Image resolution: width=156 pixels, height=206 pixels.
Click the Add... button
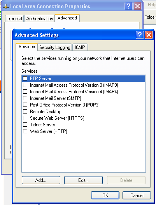tap(41, 180)
